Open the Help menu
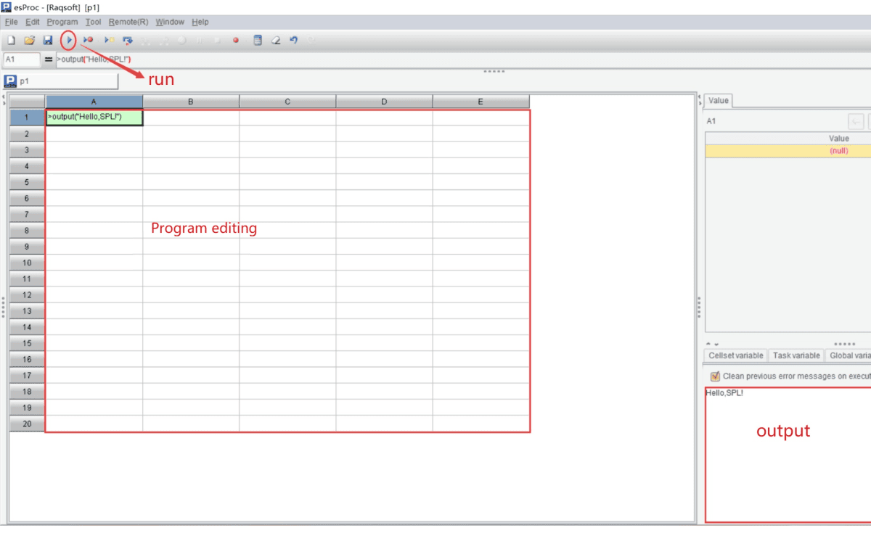The width and height of the screenshot is (871, 544). tap(200, 22)
